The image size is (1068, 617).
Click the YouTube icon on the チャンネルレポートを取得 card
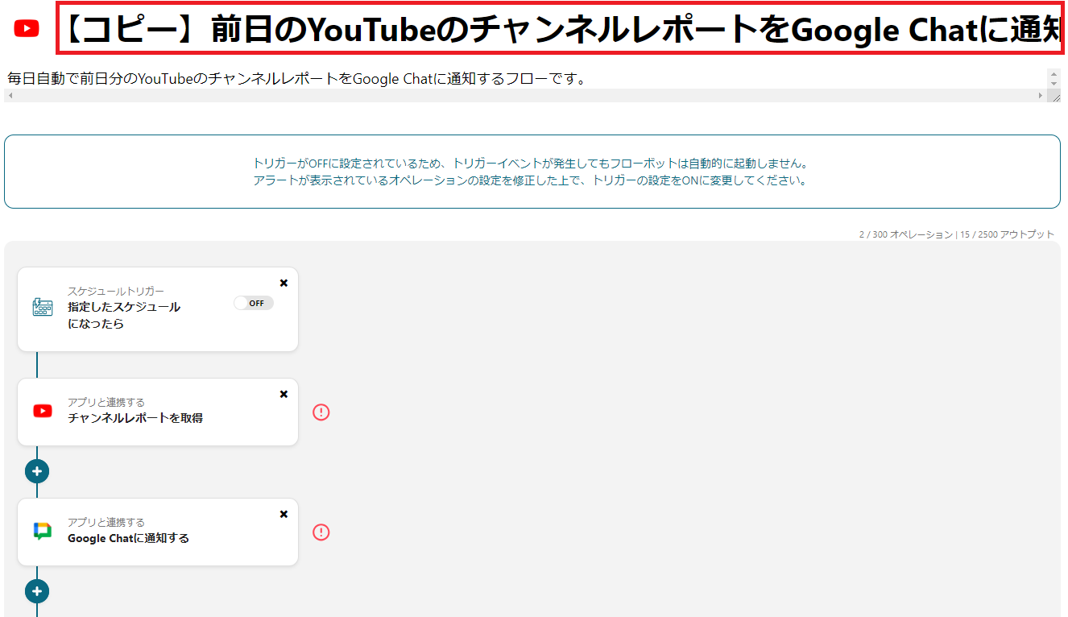point(43,411)
